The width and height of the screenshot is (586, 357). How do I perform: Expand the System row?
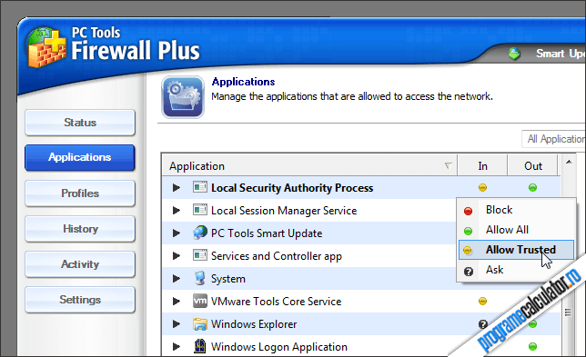coord(177,279)
